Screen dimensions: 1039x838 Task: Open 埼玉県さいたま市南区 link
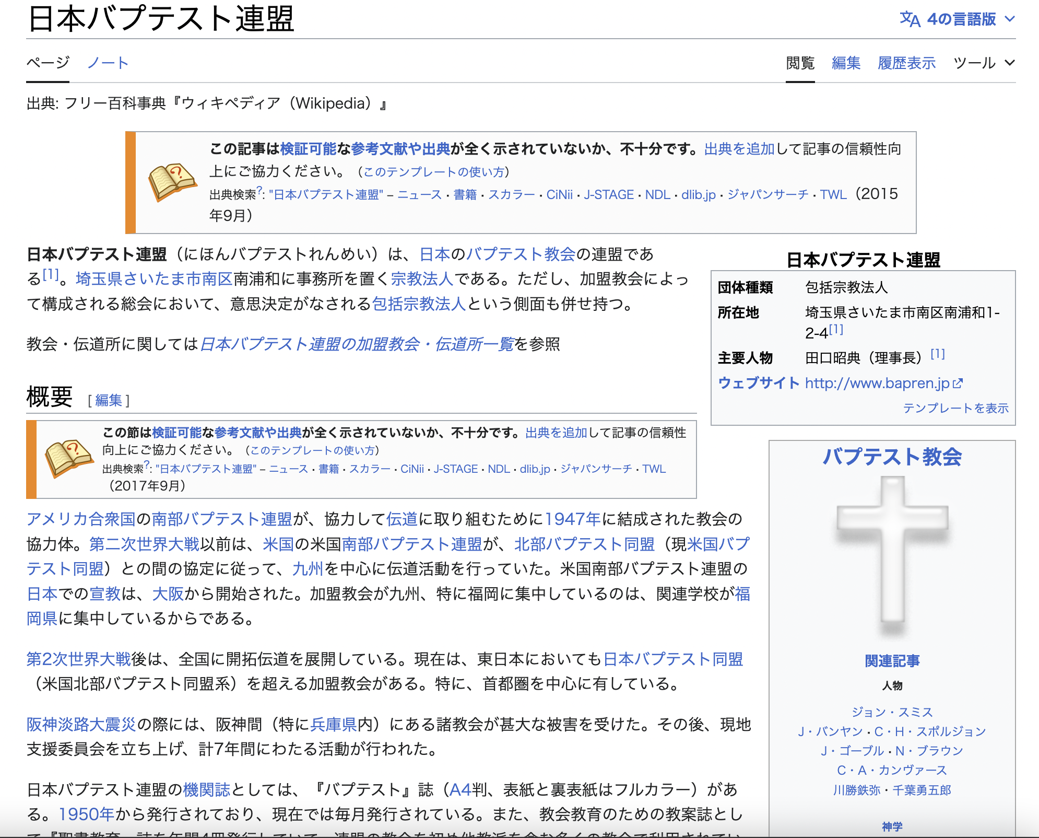pos(154,279)
